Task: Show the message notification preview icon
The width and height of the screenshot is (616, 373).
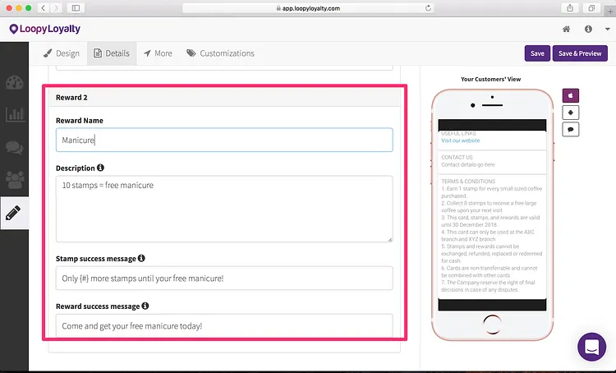Action: click(571, 129)
